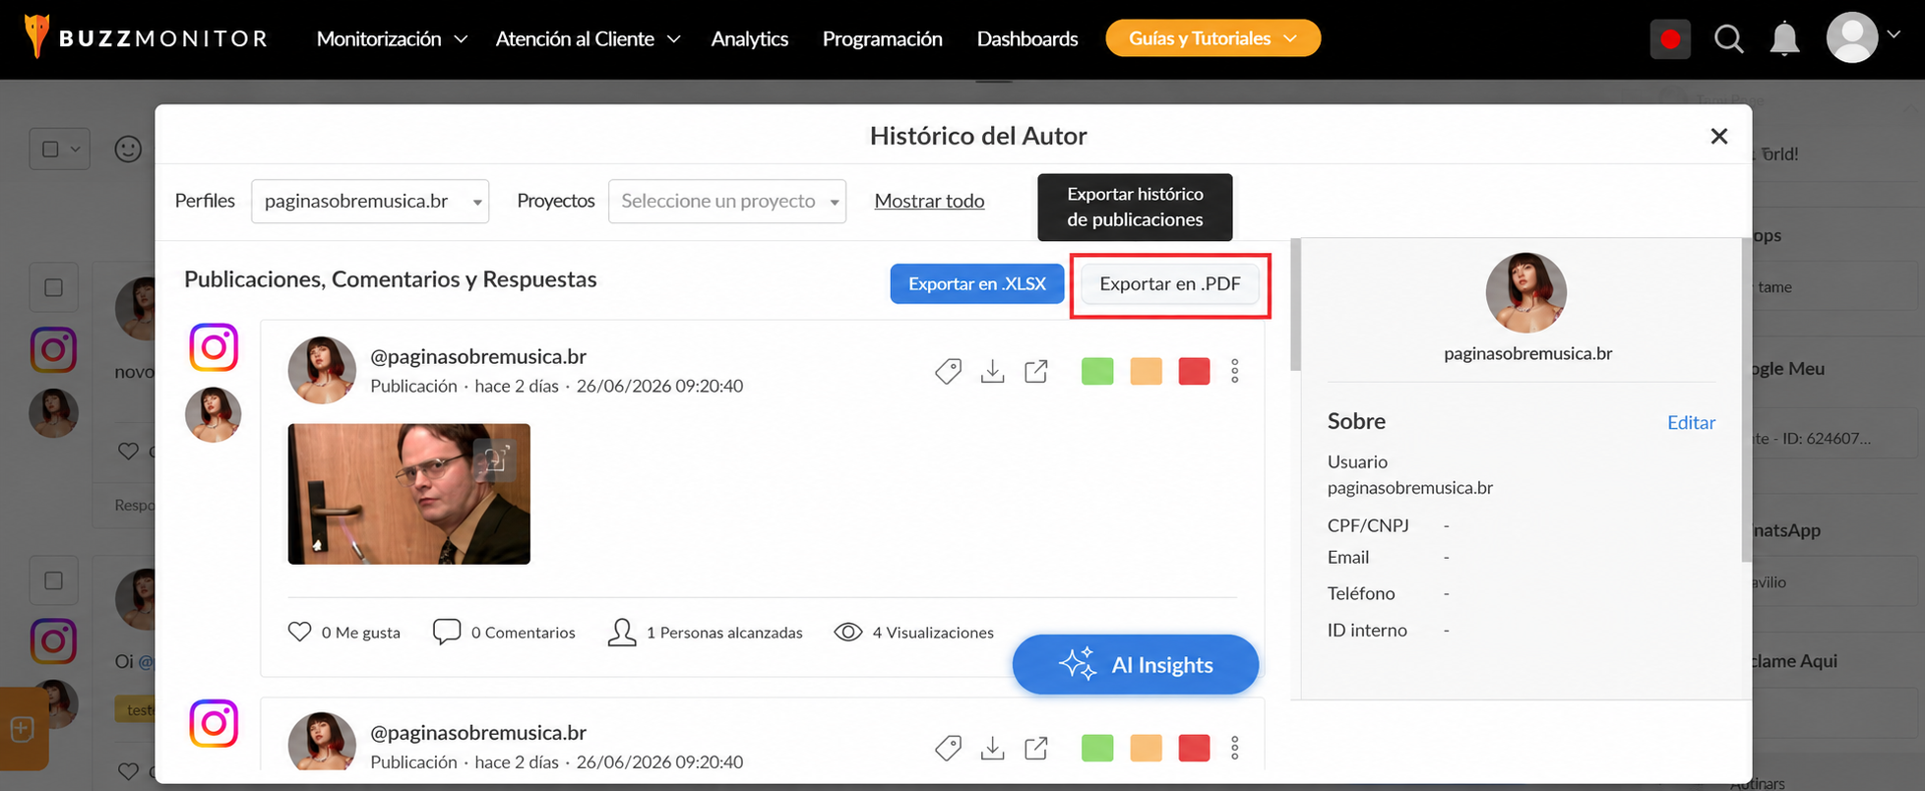Open the Seleccione un proyecto dropdown
The height and width of the screenshot is (791, 1925).
click(727, 201)
